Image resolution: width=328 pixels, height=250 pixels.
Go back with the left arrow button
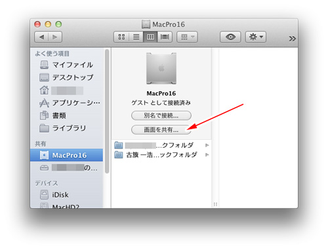point(41,37)
